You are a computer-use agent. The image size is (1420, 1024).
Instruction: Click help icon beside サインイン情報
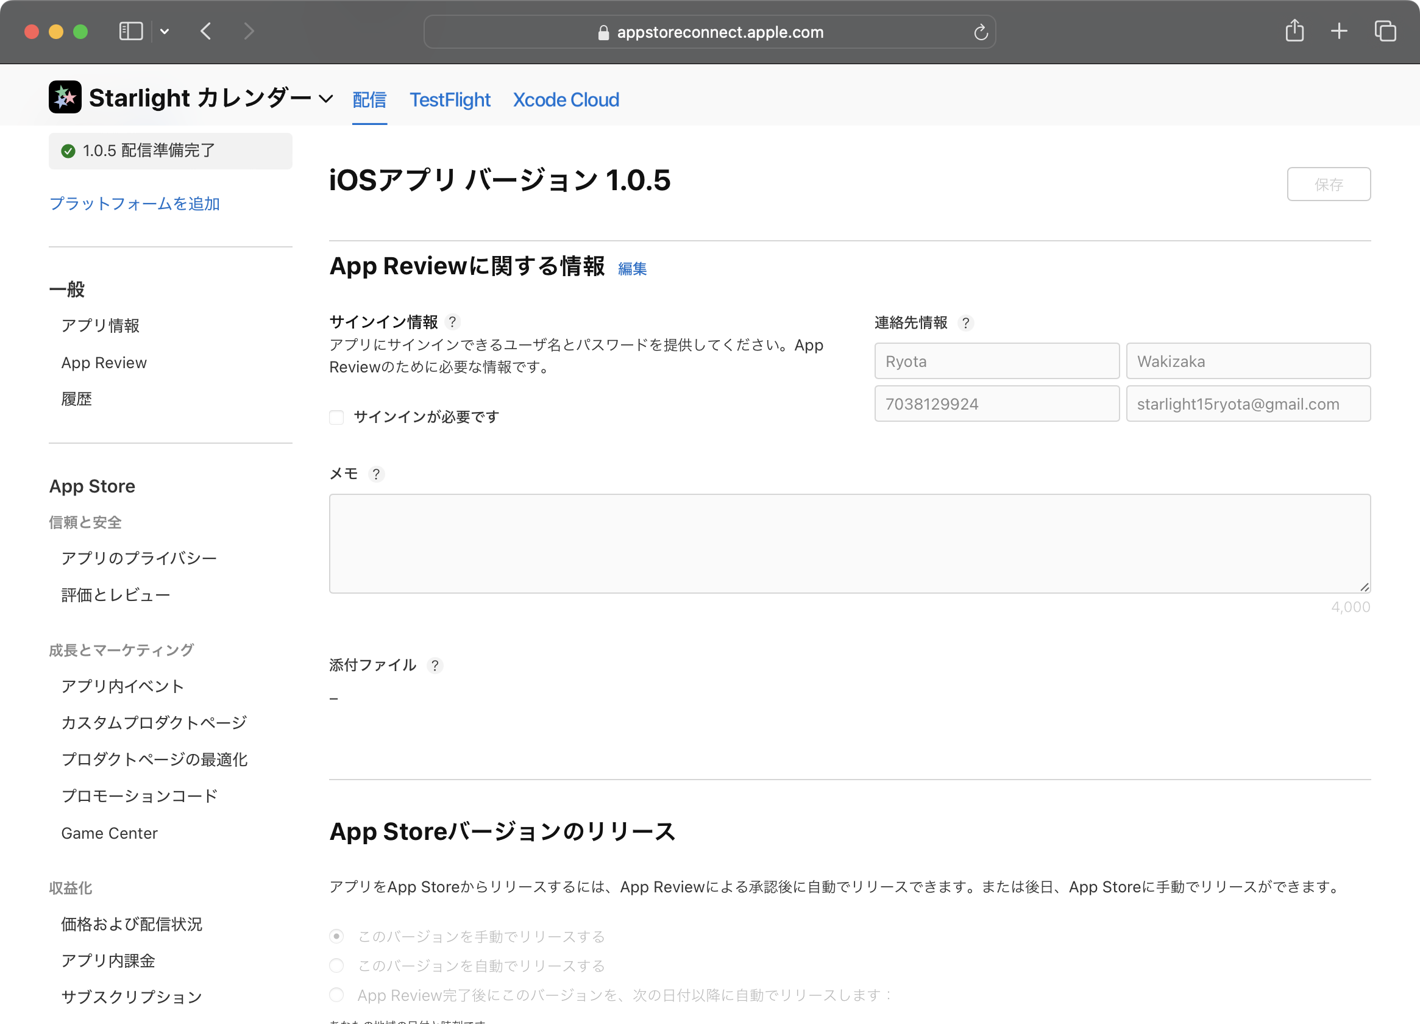[452, 322]
